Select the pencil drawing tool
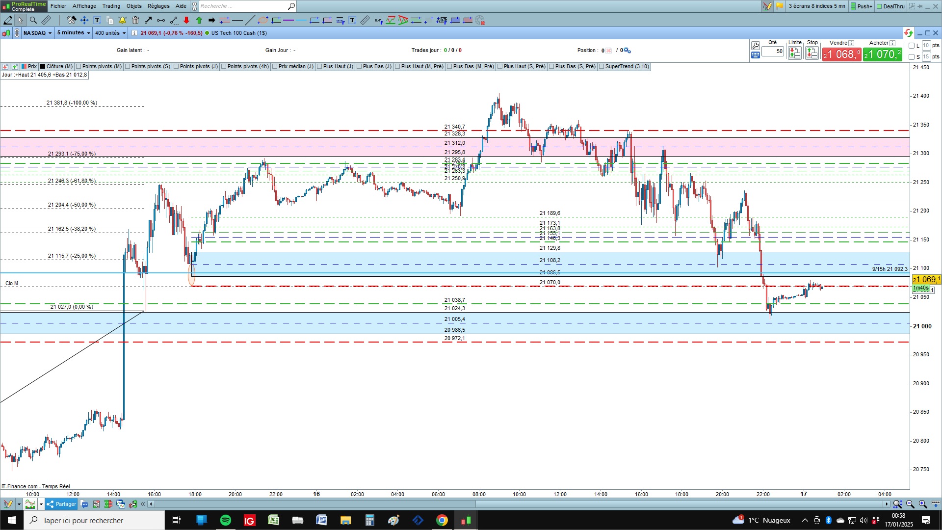 click(8, 20)
